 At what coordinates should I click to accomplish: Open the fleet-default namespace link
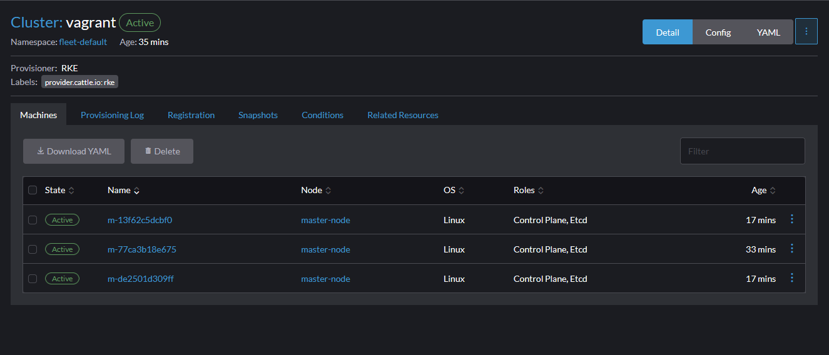[83, 42]
